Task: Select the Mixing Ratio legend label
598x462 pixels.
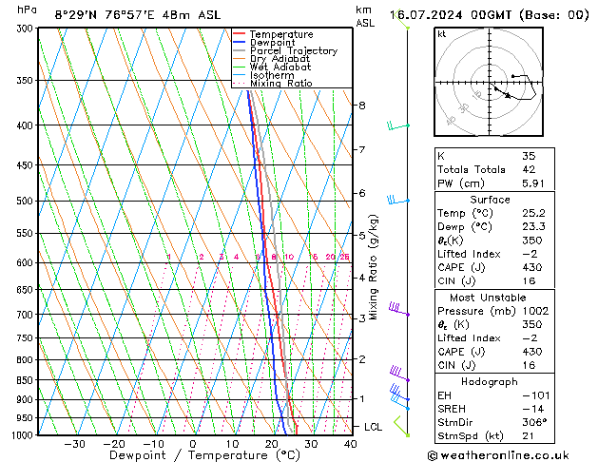Action: [281, 83]
